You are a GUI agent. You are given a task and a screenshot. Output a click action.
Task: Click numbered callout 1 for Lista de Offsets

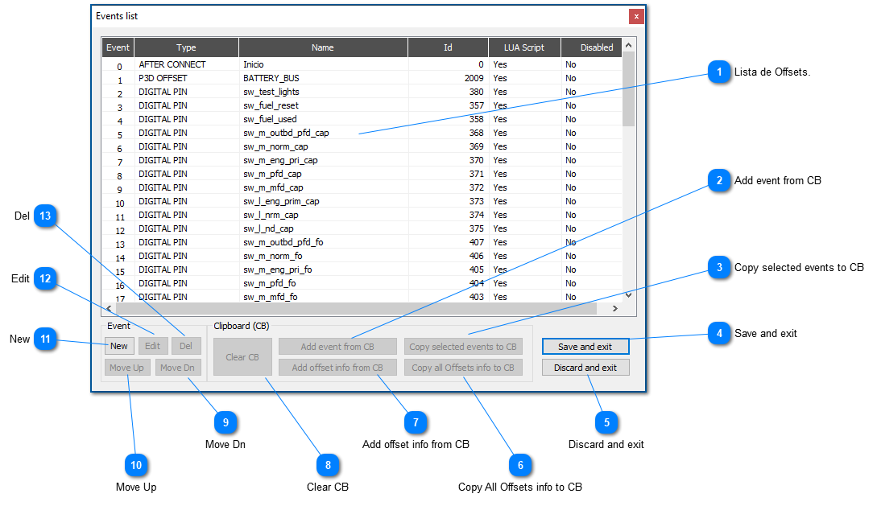point(718,72)
